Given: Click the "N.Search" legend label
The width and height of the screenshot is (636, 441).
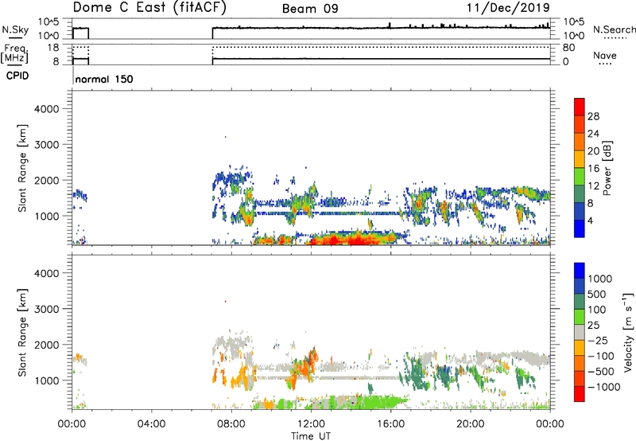Looking at the screenshot, I should tap(614, 29).
